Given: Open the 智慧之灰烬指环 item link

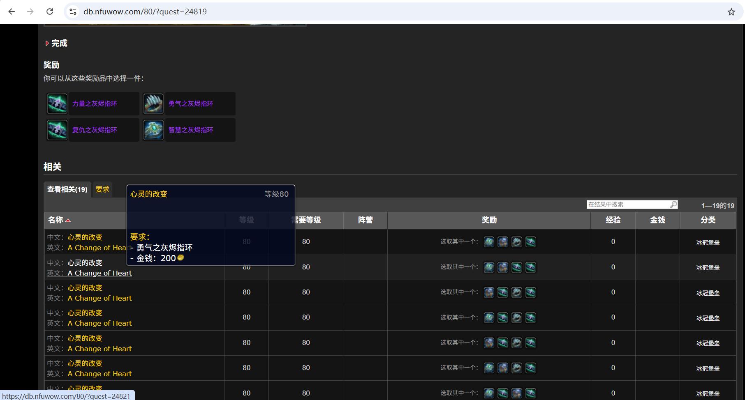Looking at the screenshot, I should [x=191, y=130].
